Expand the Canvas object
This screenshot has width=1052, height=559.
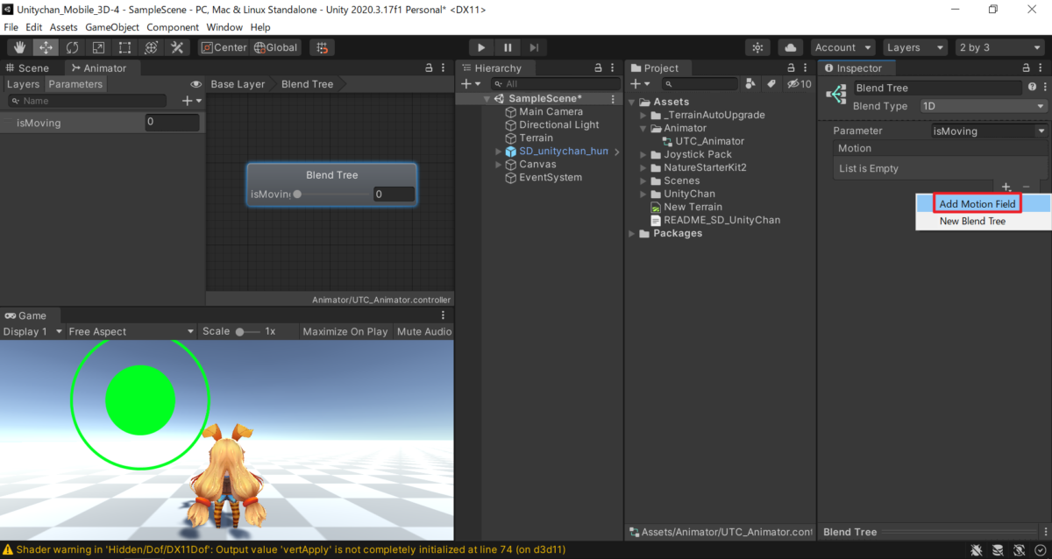tap(499, 165)
